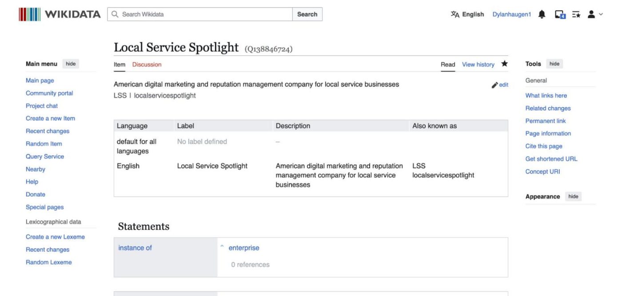Visit the Query Service link
The image size is (622, 296).
pos(45,156)
